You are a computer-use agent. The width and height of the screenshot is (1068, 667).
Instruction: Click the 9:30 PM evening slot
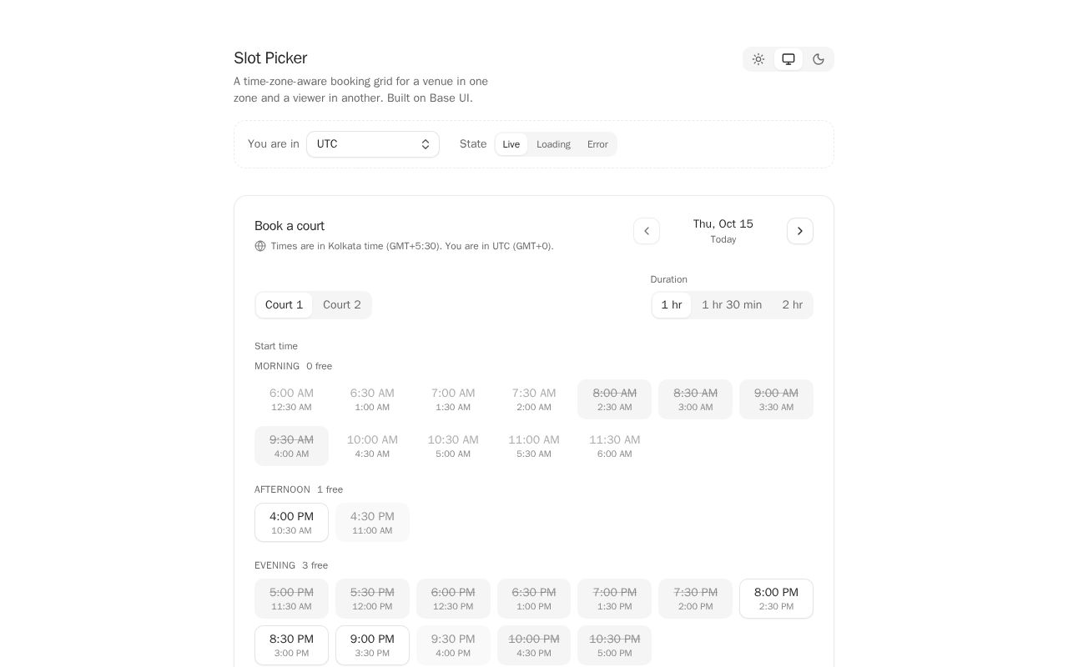tap(453, 645)
